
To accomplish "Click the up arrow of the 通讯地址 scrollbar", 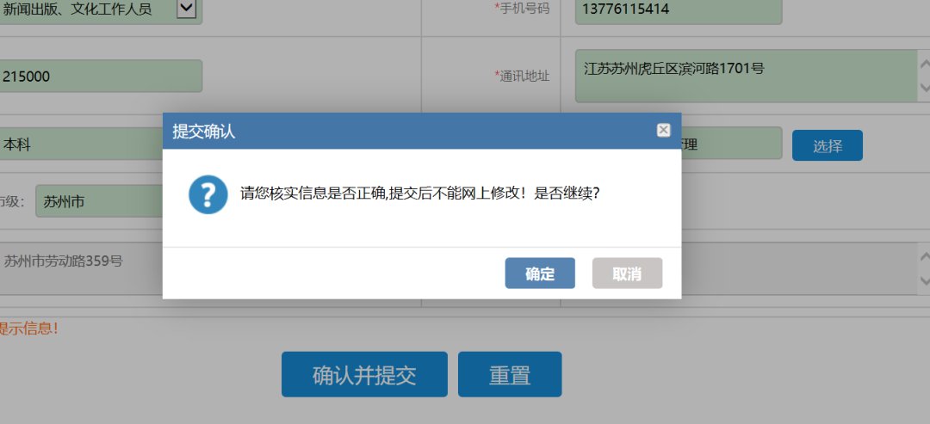I will click(924, 63).
